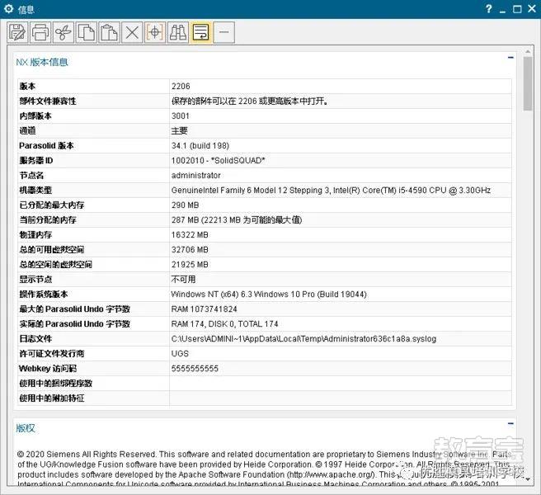Click the settings gear icon in title bar
This screenshot has width=541, height=495.
click(x=8, y=9)
